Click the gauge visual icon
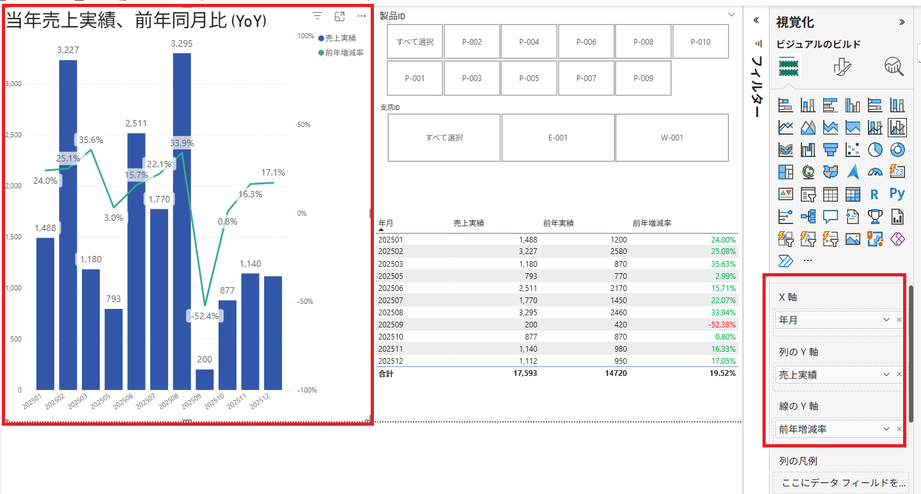The width and height of the screenshot is (921, 494). (875, 172)
